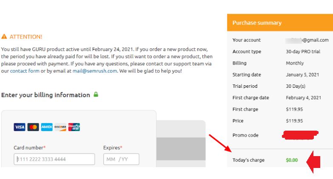Select the 30-day PRO trial account type text
The image size is (333, 179).
click(303, 51)
